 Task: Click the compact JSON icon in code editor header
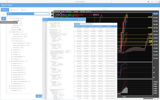(46, 19)
